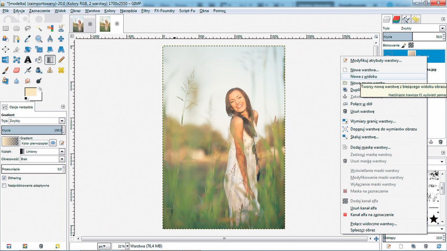
Task: Select the Rotate tool
Action: [x=28, y=49]
